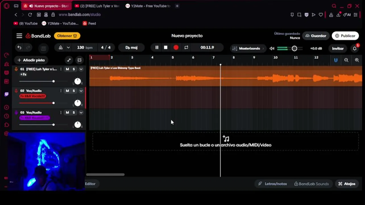Expand track 01 options chevron
The image size is (365, 205).
pyautogui.click(x=81, y=69)
